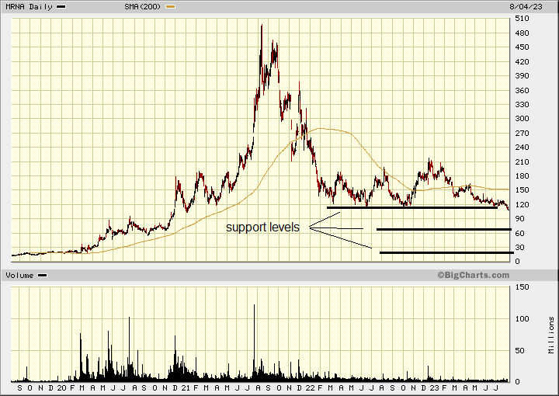
Task: Click the 510 price axis label
Action: 522,19
